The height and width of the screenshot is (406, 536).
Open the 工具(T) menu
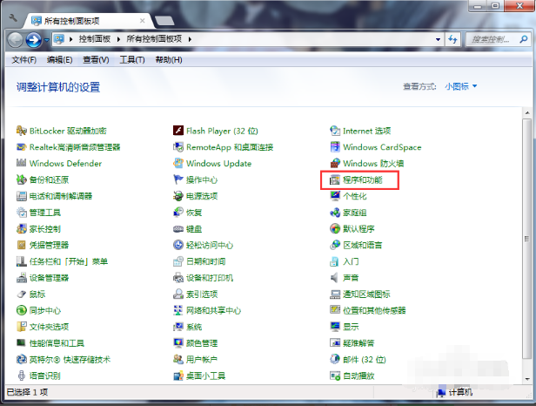[132, 60]
